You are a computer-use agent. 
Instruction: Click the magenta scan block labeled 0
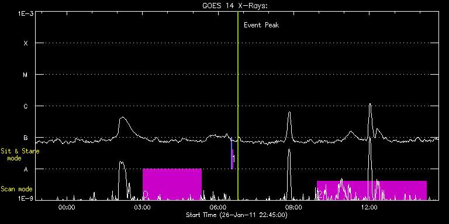pyautogui.click(x=172, y=184)
